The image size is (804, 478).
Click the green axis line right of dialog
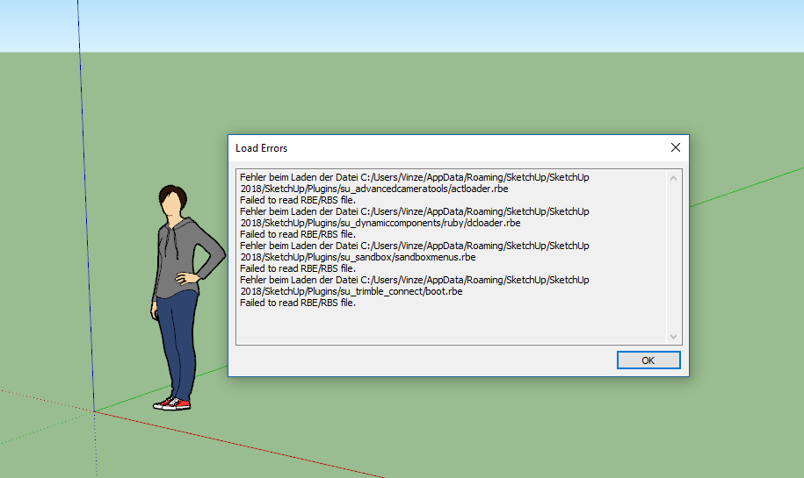tap(747, 186)
